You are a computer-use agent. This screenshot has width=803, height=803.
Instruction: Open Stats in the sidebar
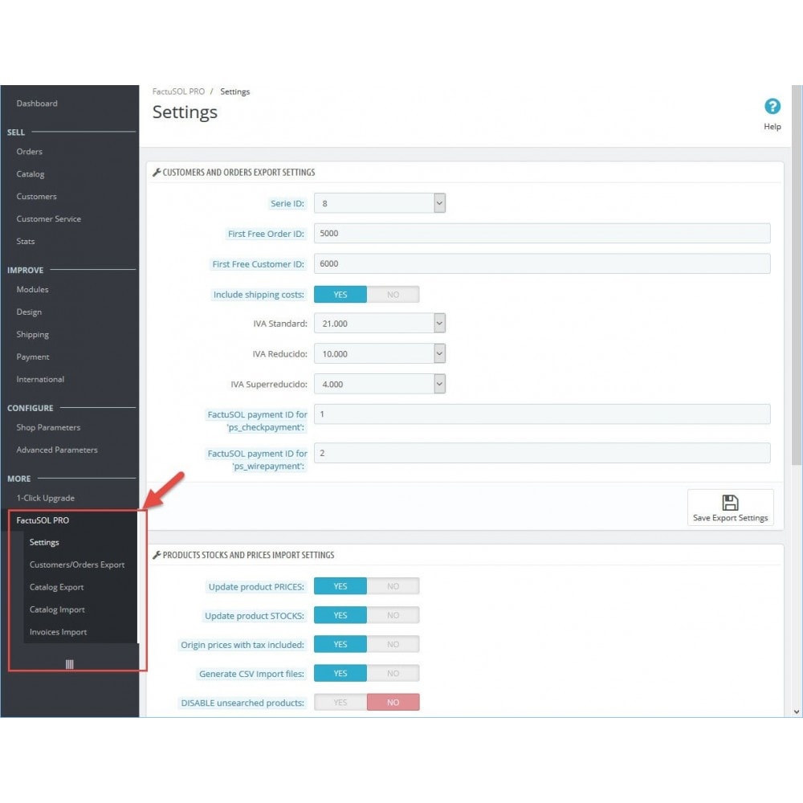click(x=26, y=241)
